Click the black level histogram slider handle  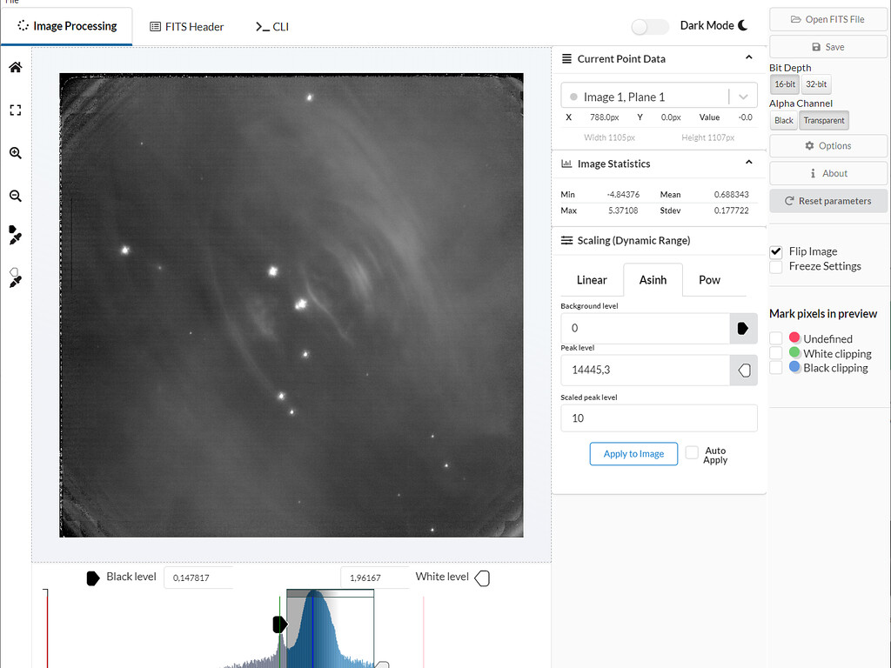[x=279, y=625]
